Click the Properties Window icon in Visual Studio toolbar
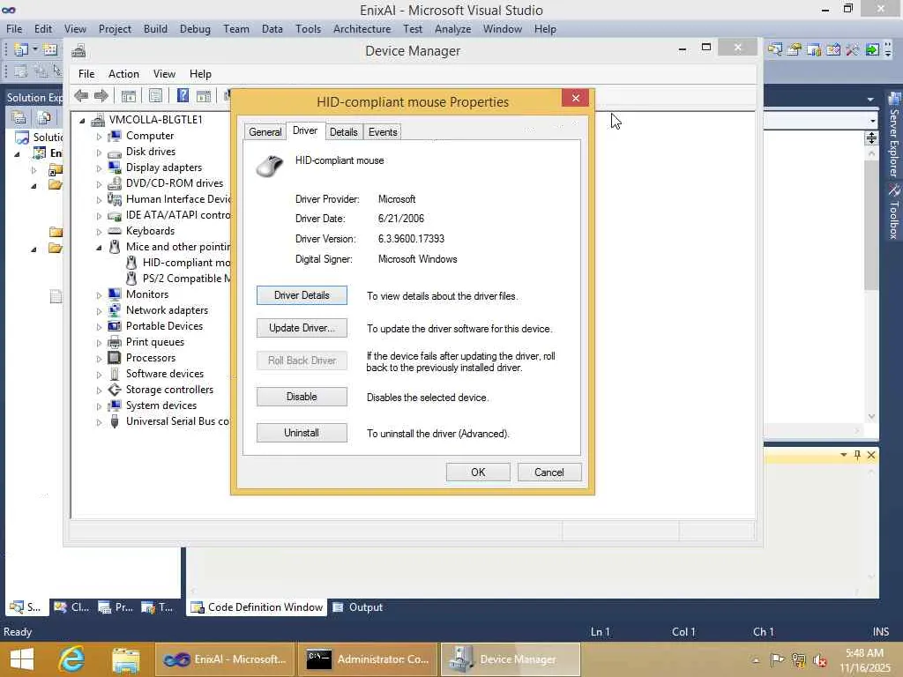Screen dimensions: 903x677 [795, 50]
